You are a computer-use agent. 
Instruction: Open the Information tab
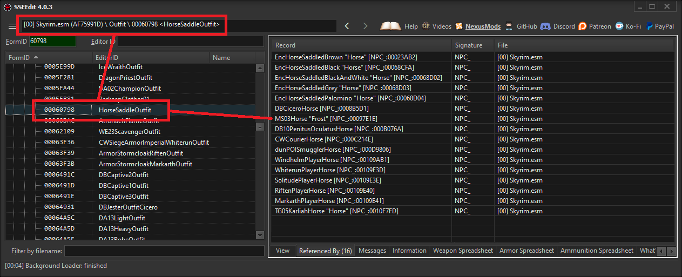click(409, 251)
